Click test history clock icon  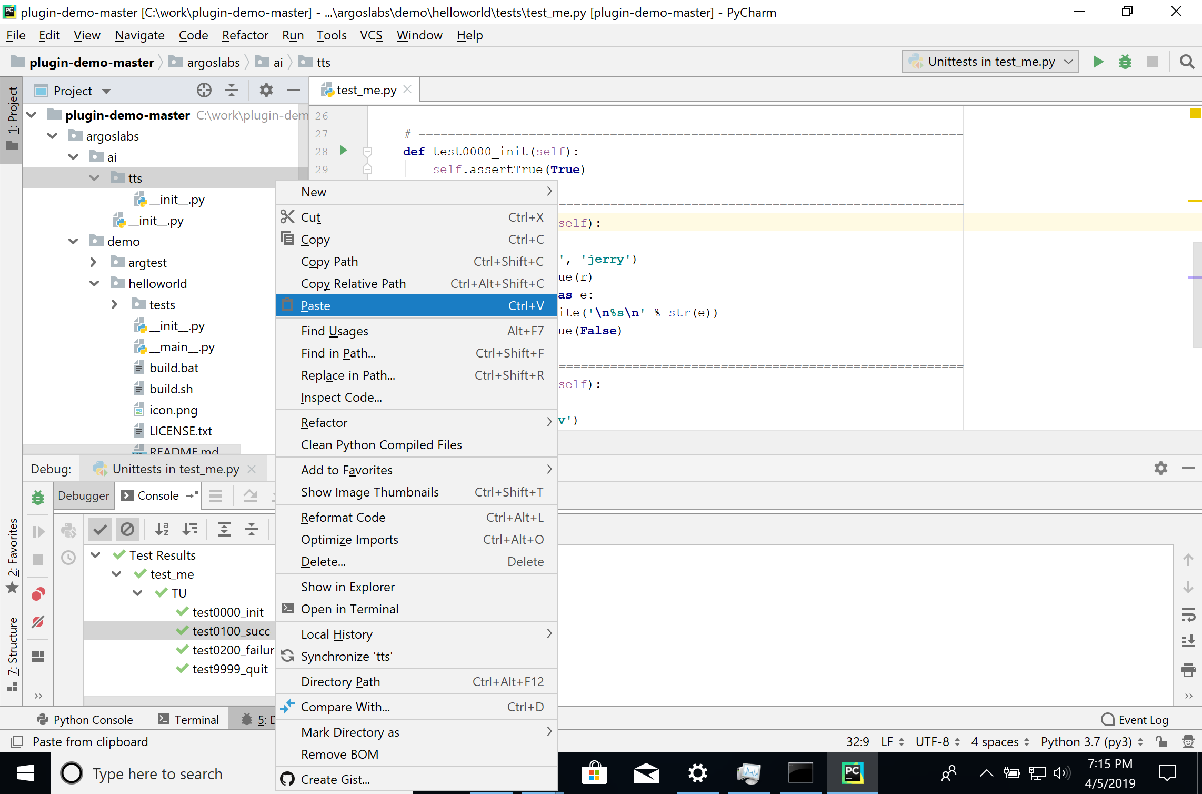(x=68, y=558)
